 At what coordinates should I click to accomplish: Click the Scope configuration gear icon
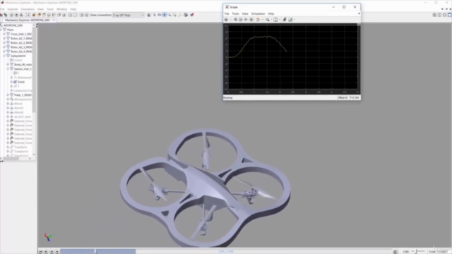(226, 20)
